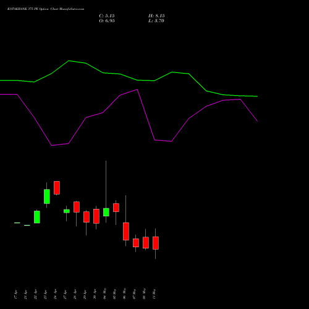Click the highest peak of the green indicator line
309x309 pixels.
point(69,61)
